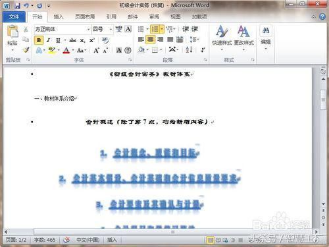Grow font size with larger A

click(x=96, y=51)
